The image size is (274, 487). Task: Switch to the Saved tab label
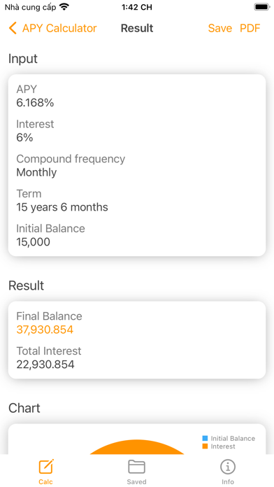(x=136, y=481)
